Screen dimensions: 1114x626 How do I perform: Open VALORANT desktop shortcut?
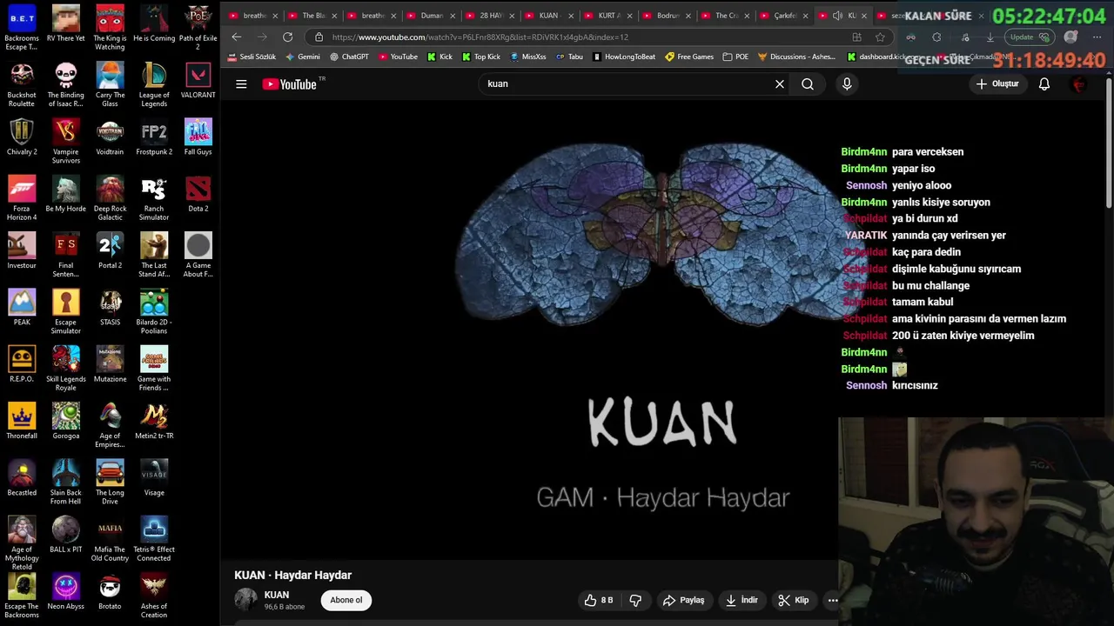click(x=198, y=80)
